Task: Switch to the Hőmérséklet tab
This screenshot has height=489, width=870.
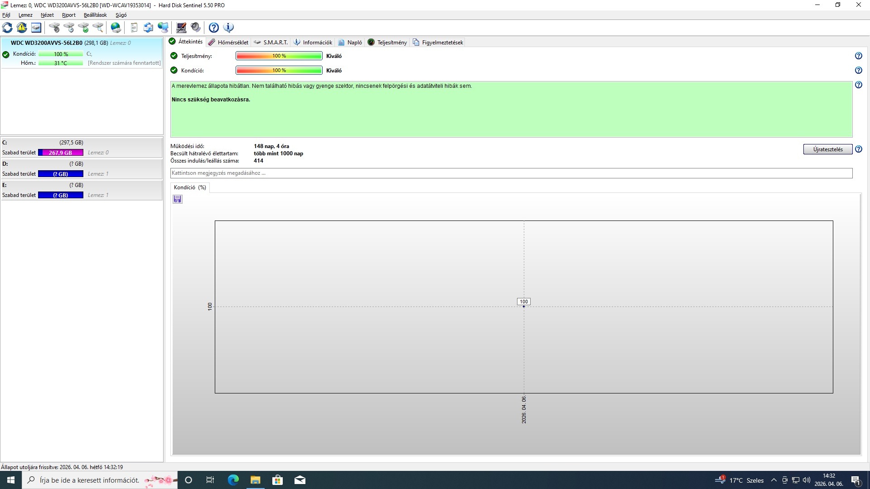Action: [x=232, y=42]
